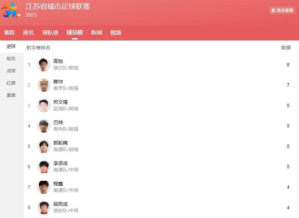
Task: Click 郭凯楠's avatar image
Action: coord(44,146)
